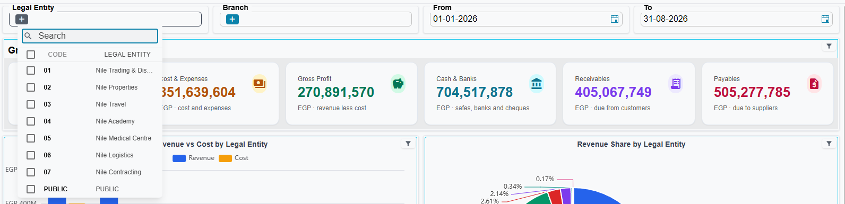Open filter on Revenue vs Cost chart
This screenshot has height=204, width=845.
pyautogui.click(x=408, y=144)
